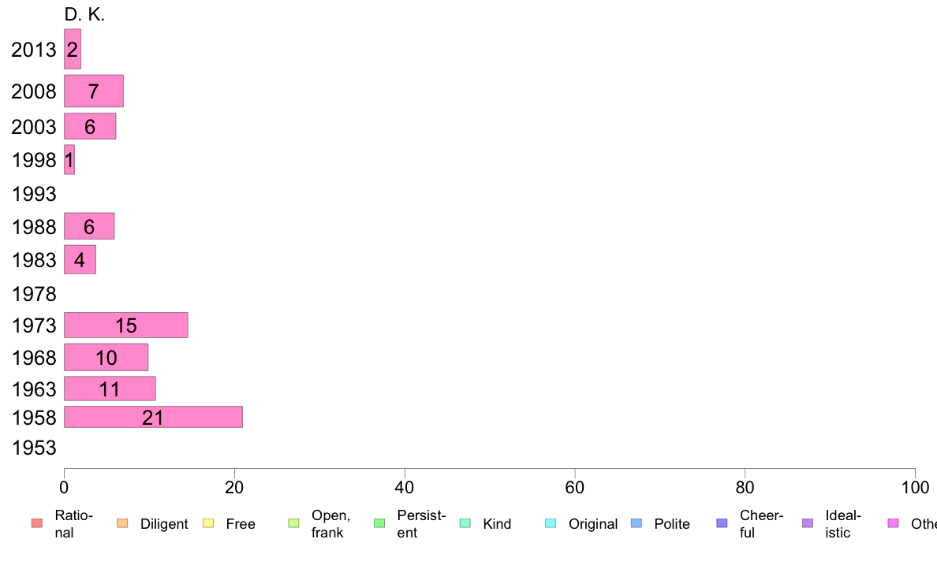Click the Rational legend color swatch
Screen dimensions: 937x580
[37, 523]
